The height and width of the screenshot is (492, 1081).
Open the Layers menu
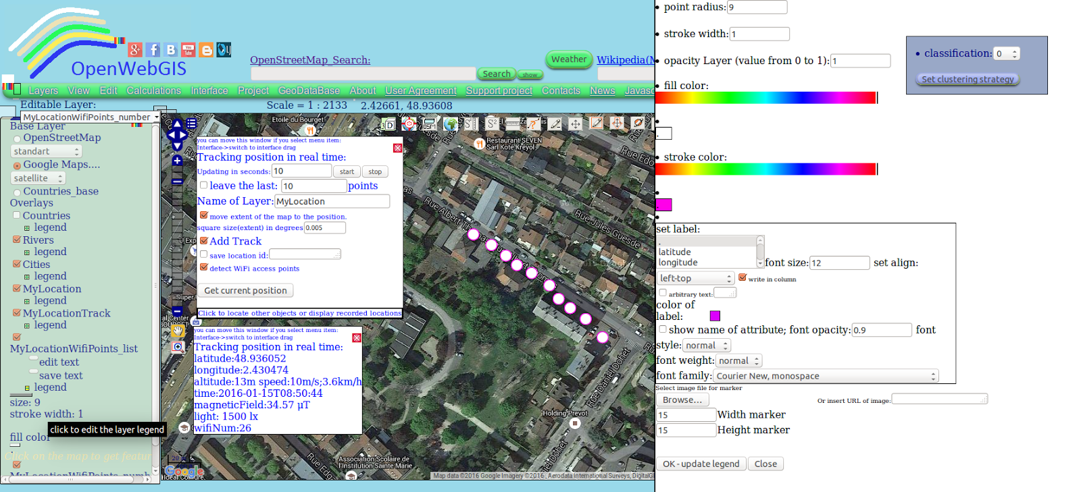pyautogui.click(x=43, y=90)
